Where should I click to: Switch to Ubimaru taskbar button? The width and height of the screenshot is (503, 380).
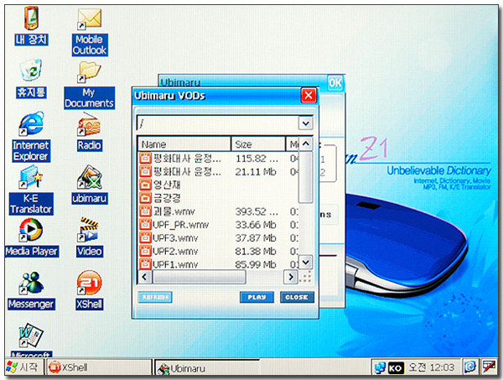click(x=207, y=367)
